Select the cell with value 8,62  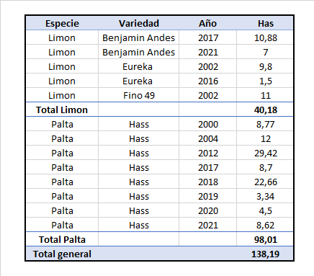(265, 225)
